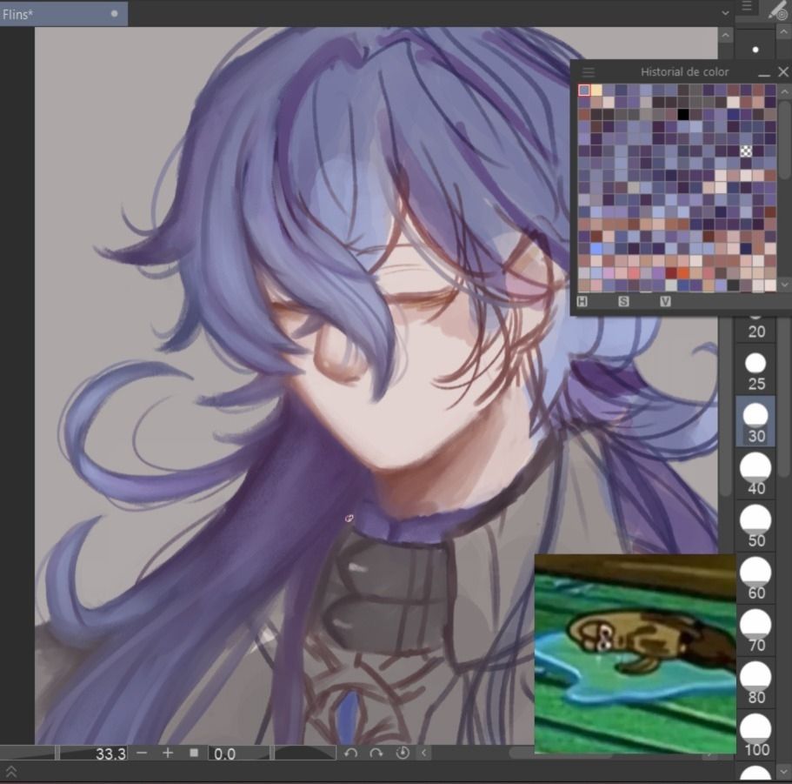Toggle the S sort button
792x784 pixels.
(623, 302)
